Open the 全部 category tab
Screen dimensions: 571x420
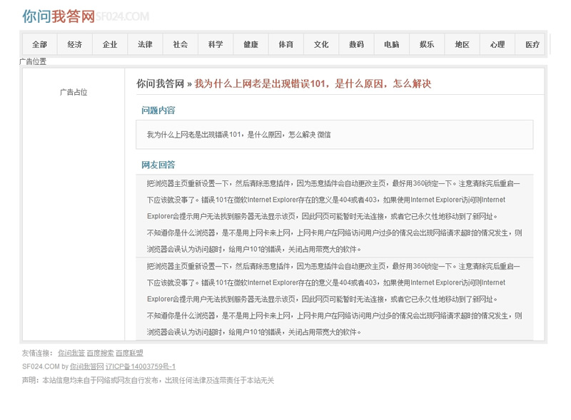40,44
